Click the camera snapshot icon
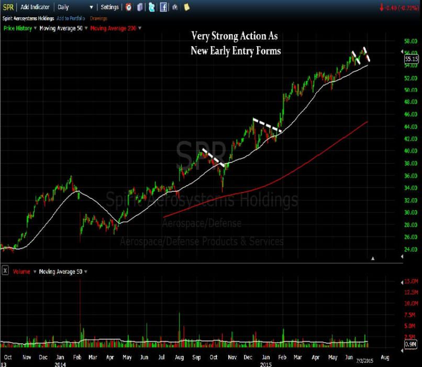Screen dimensions: 422x367 [175, 7]
